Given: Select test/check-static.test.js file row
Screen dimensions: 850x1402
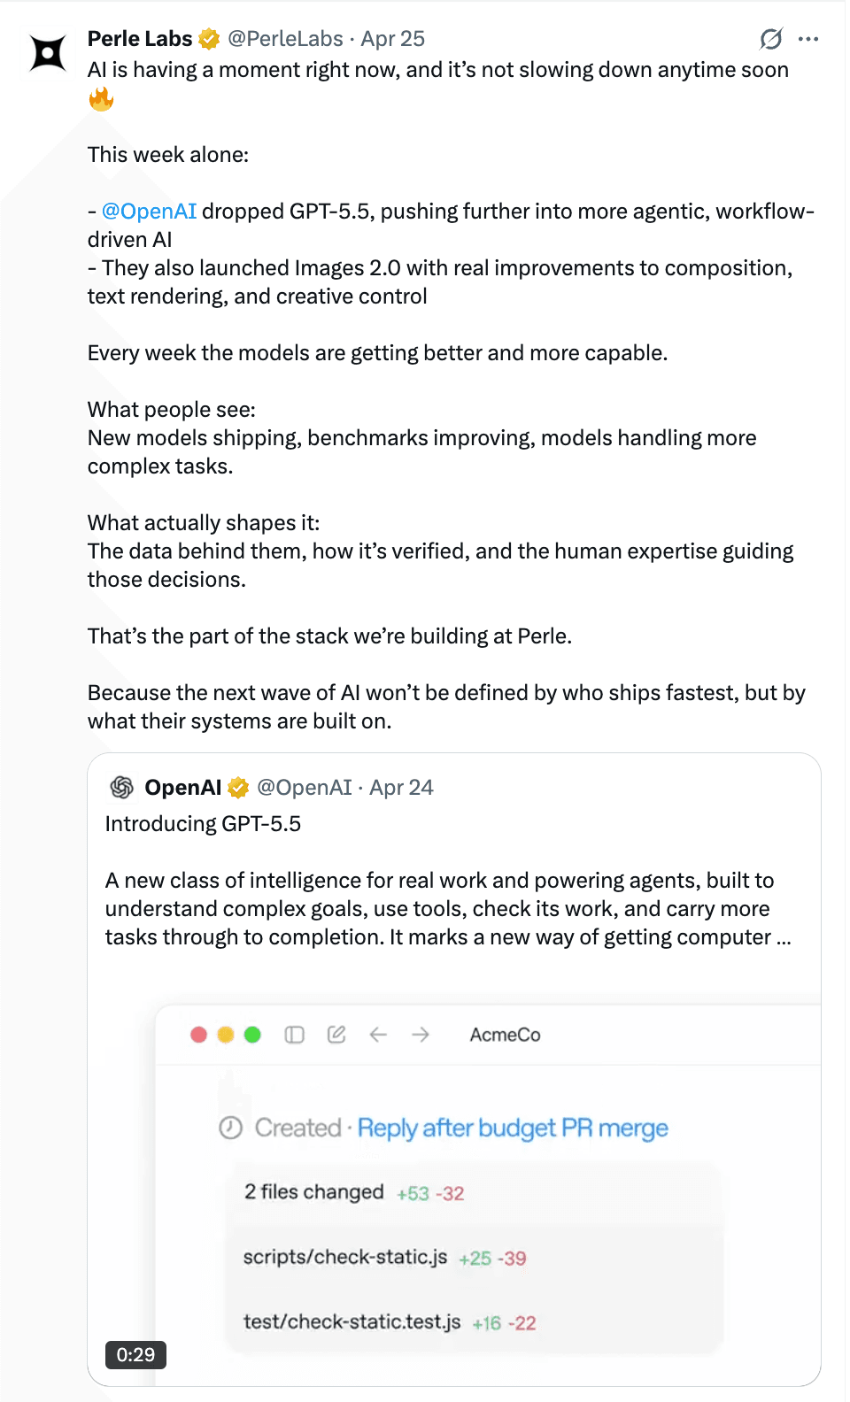Looking at the screenshot, I should [352, 1322].
